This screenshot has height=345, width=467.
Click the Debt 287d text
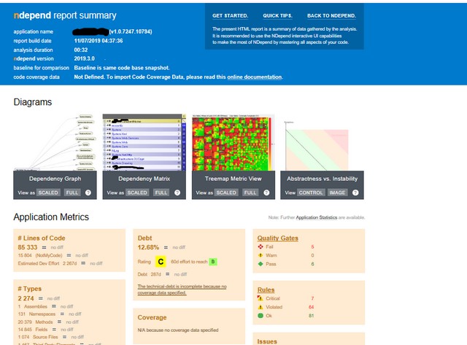(149, 274)
